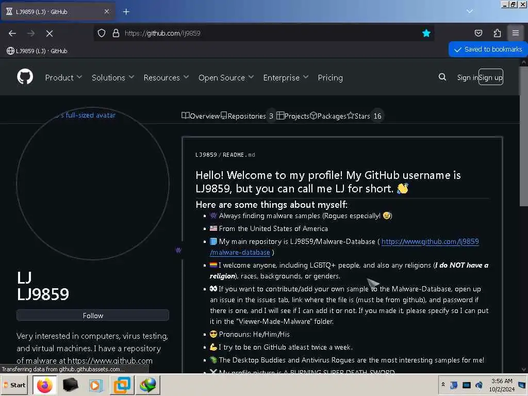Viewport: 528px width, 396px height.
Task: Switch to the Packages tab
Action: (328, 116)
